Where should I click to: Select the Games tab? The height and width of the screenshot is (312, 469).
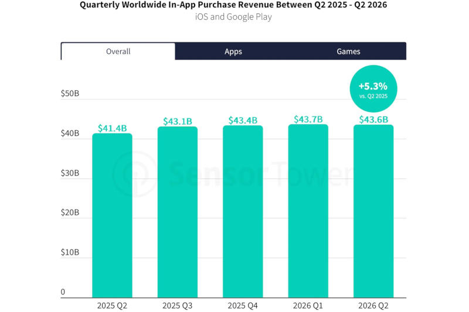coord(348,52)
